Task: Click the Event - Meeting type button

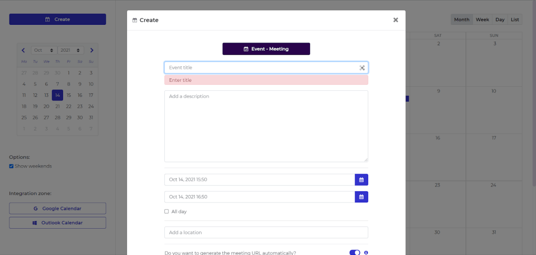Action: [266, 49]
